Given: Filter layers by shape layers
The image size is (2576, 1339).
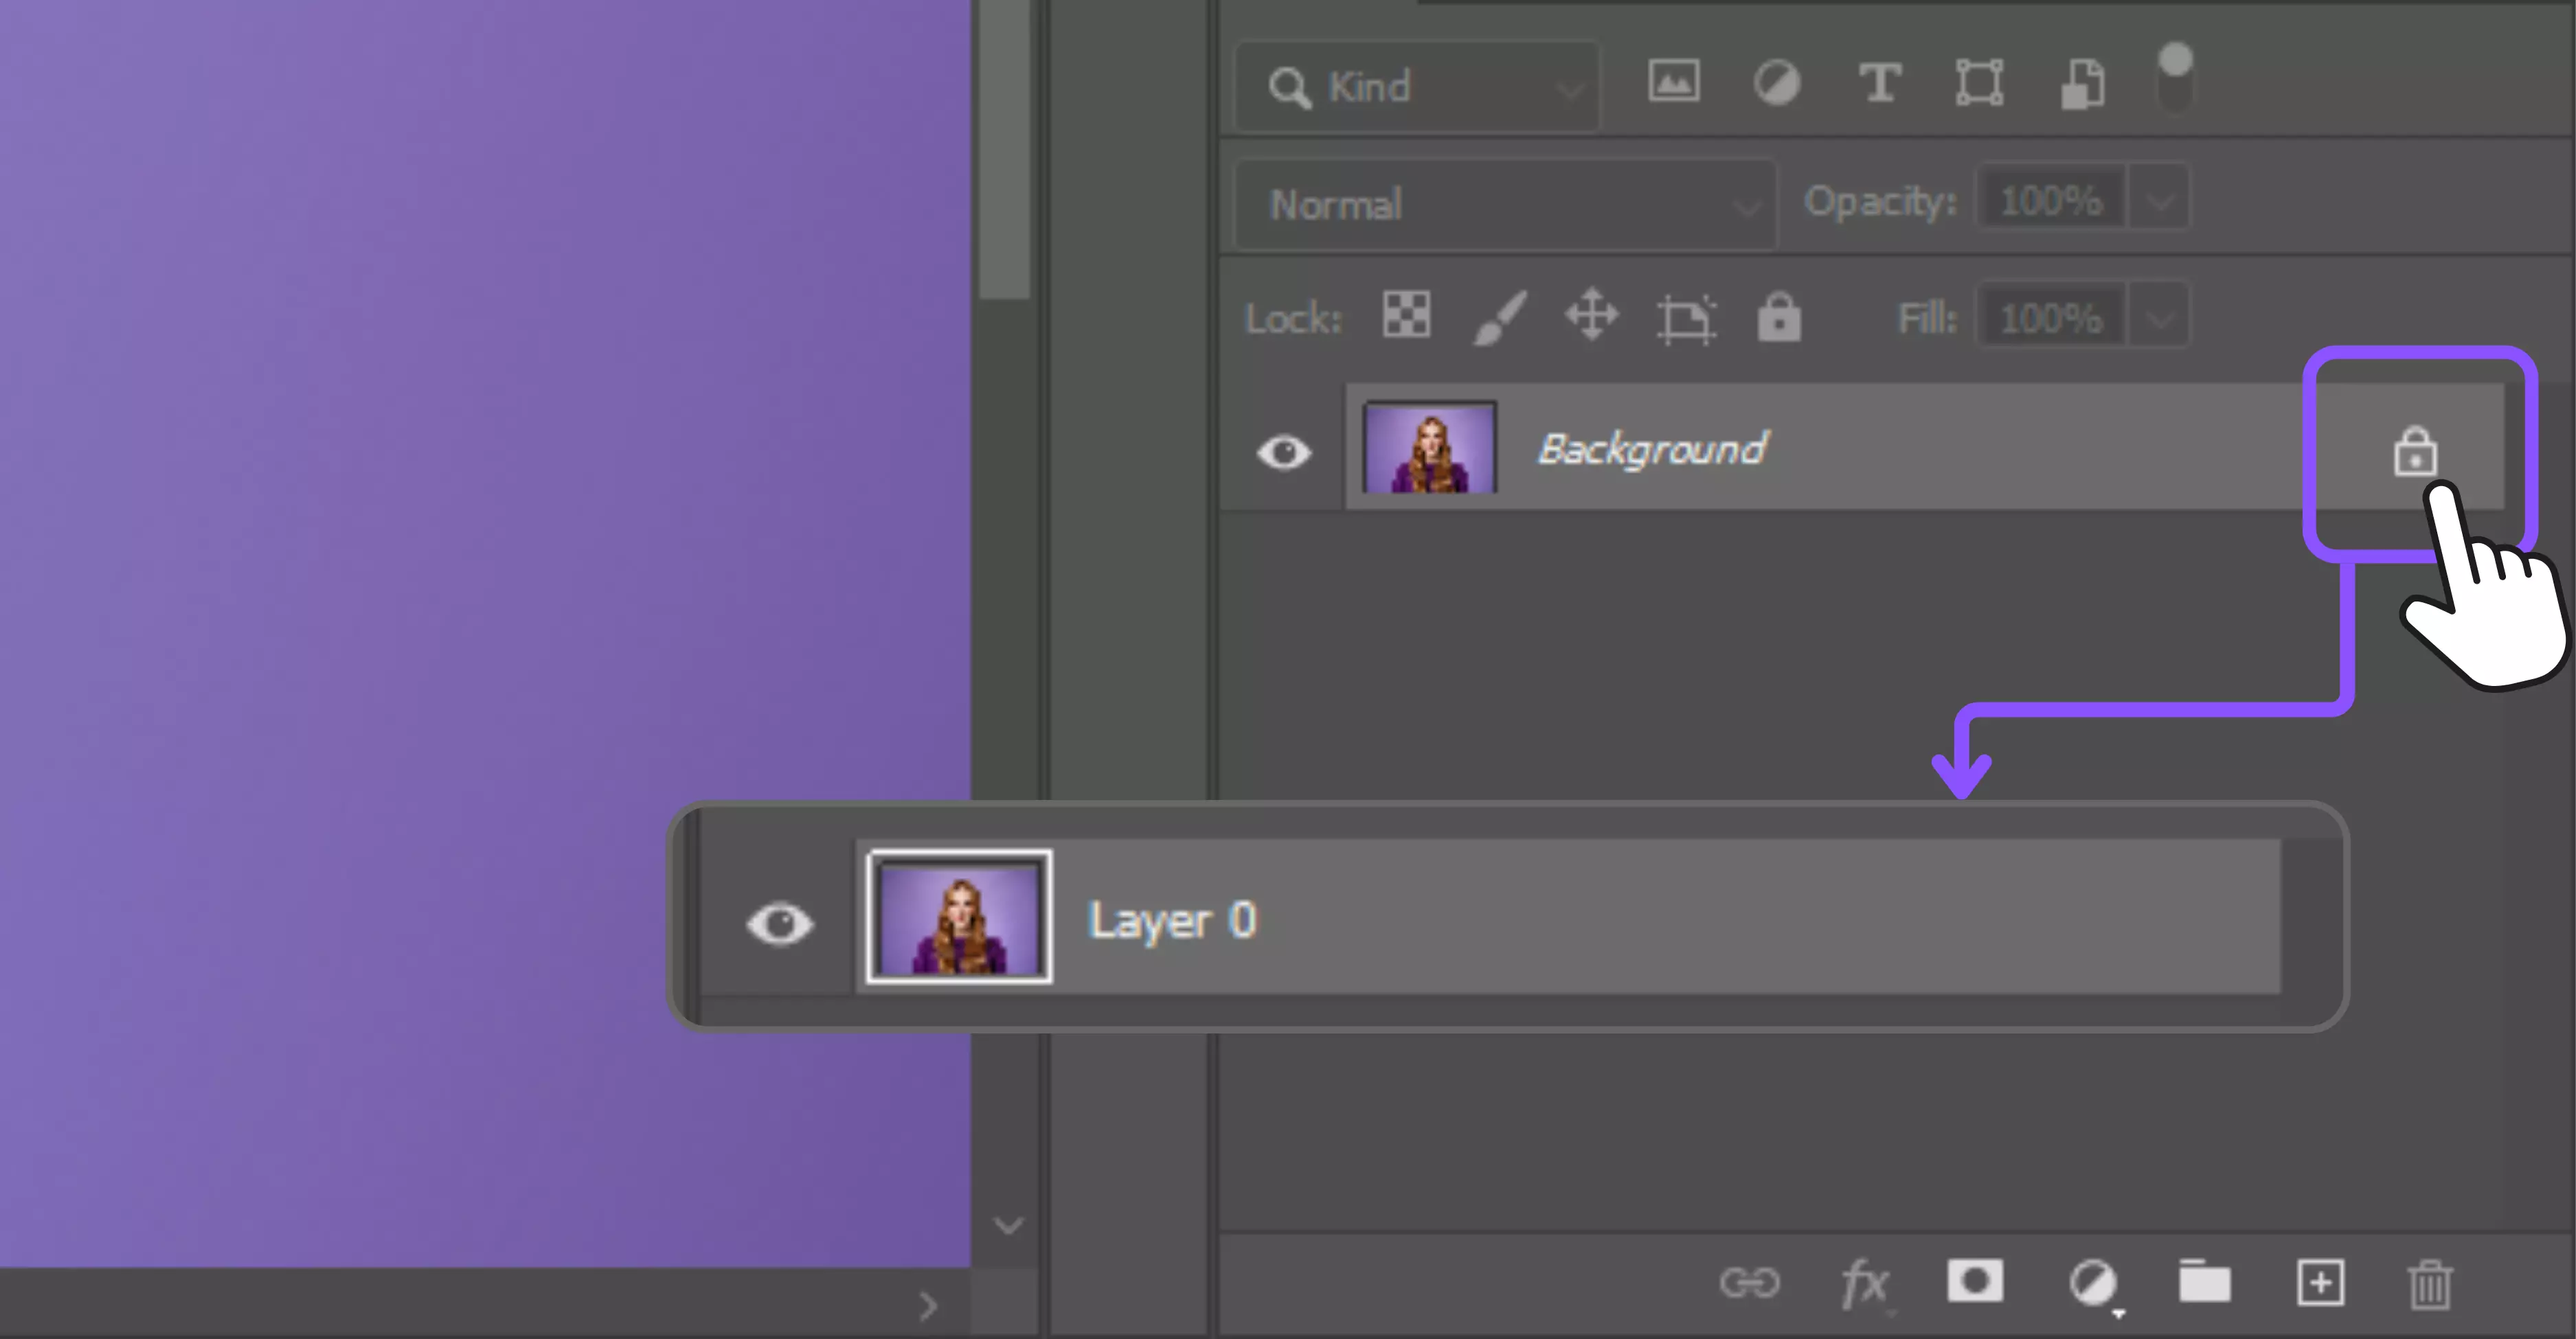Looking at the screenshot, I should [1979, 82].
